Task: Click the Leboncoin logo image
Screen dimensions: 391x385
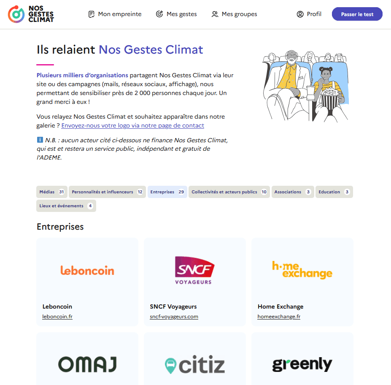Action: (x=87, y=271)
